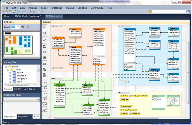Open the Database menu
Image resolution: width=192 pixels, height=125 pixels.
[57, 8]
